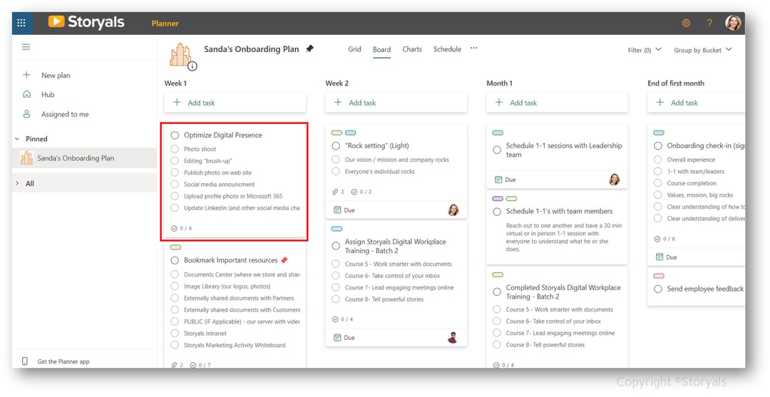This screenshot has width=770, height=397.
Task: Click Sanda's Onboarding Plan title heading
Action: [252, 49]
